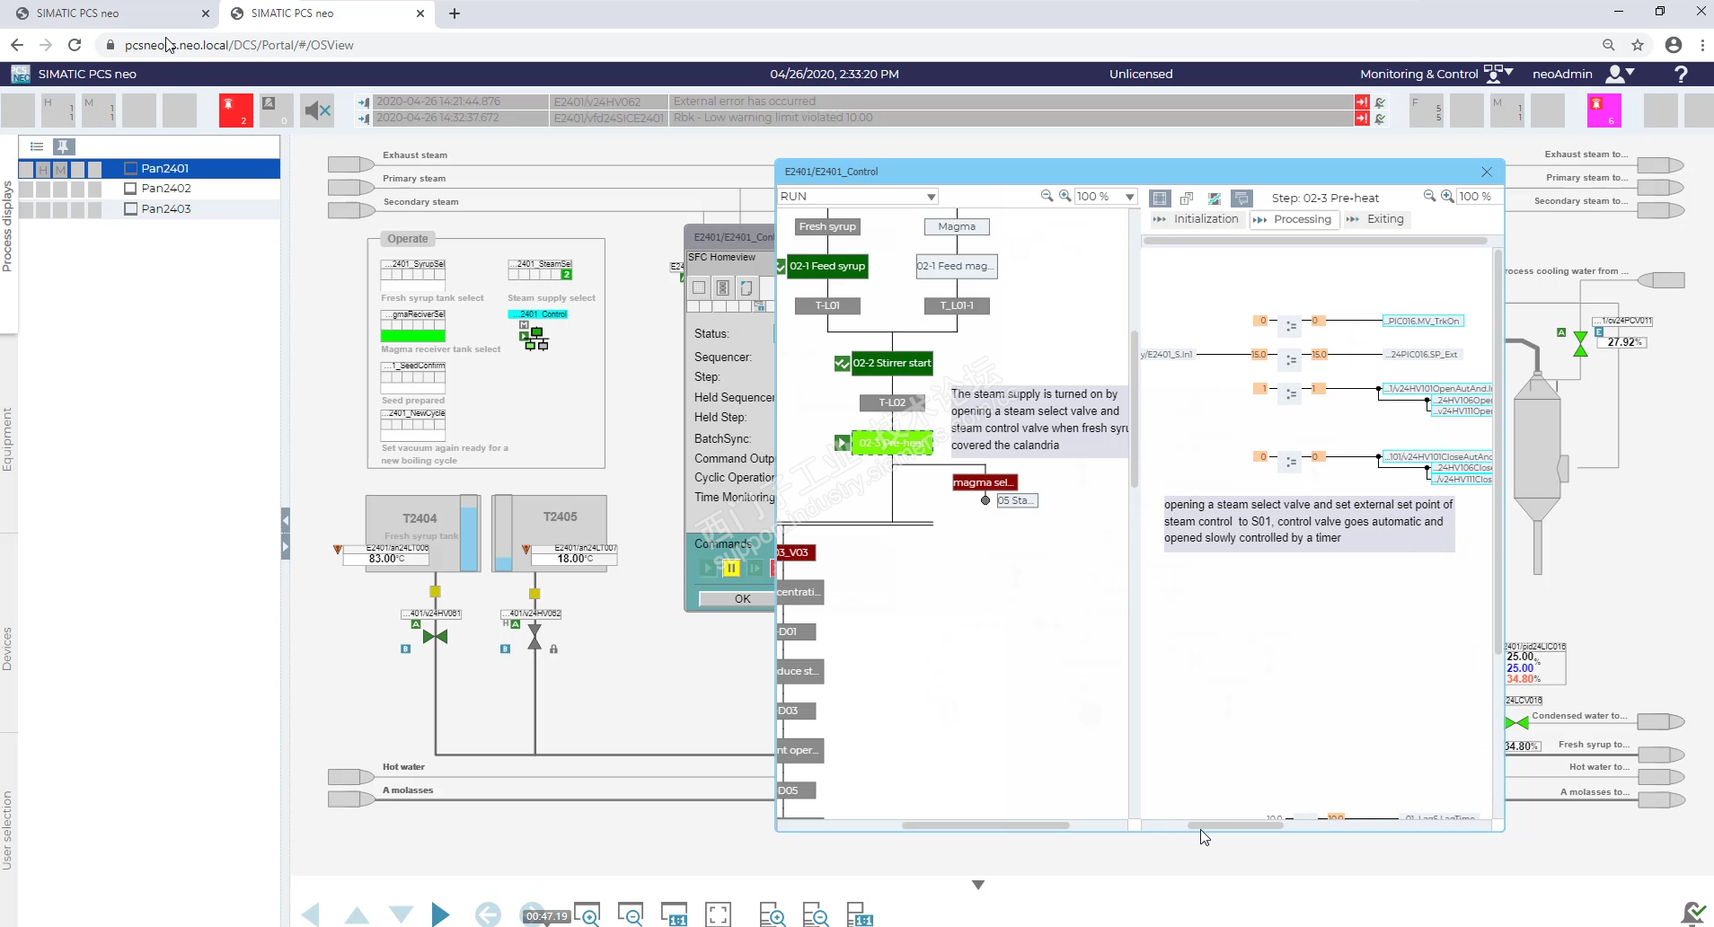Zoom in on the step detail pane
Screen dimensions: 1714x927
[1447, 196]
